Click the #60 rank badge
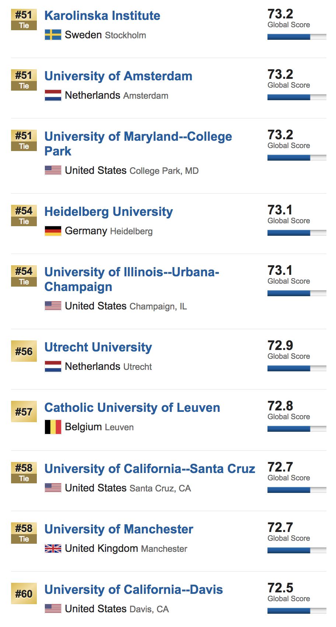336x627 pixels. pos(24,594)
